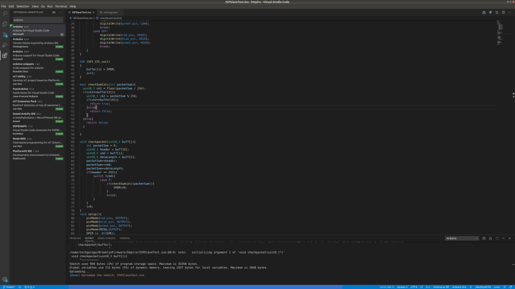Open the Run menu
This screenshot has height=289, width=515.
coord(49,6)
